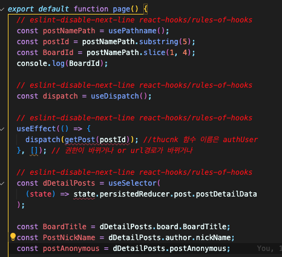Click the 'PostNickName' variable name
282x257 pixels.
click(x=69, y=238)
